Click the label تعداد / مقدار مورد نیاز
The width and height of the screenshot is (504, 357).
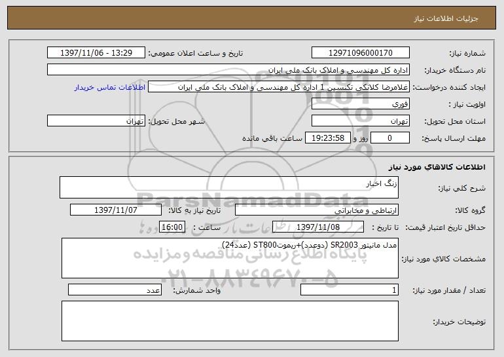coord(449,290)
